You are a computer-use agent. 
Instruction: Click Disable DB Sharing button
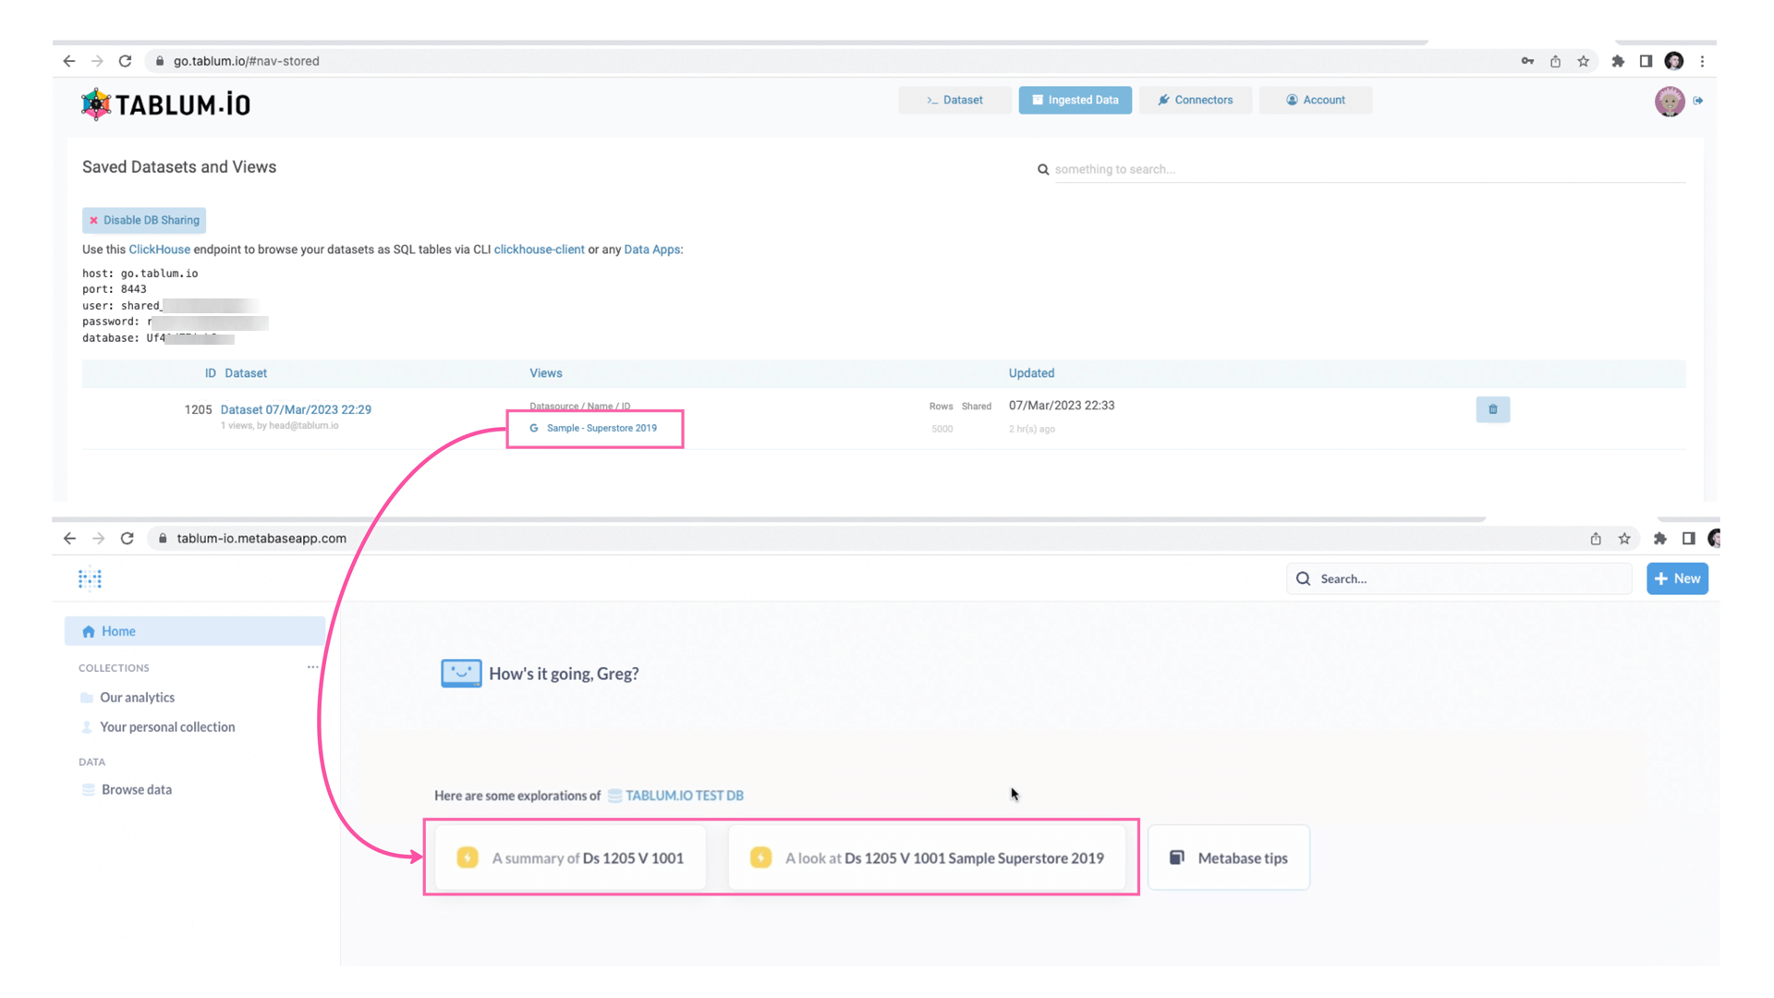click(144, 220)
